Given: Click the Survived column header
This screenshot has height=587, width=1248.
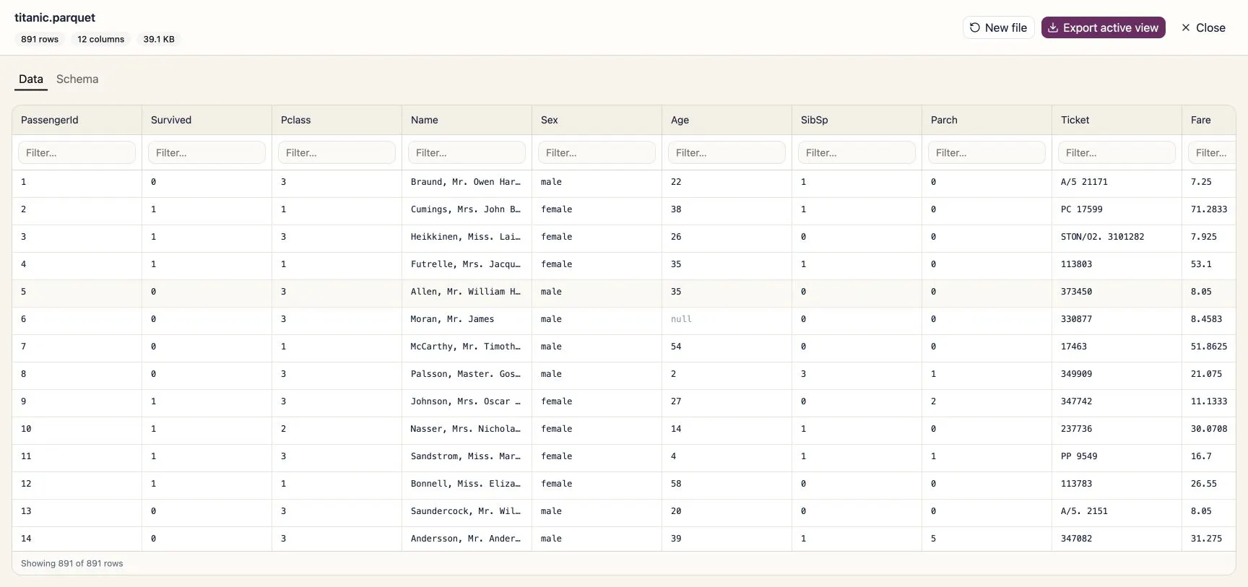Looking at the screenshot, I should click(x=207, y=120).
